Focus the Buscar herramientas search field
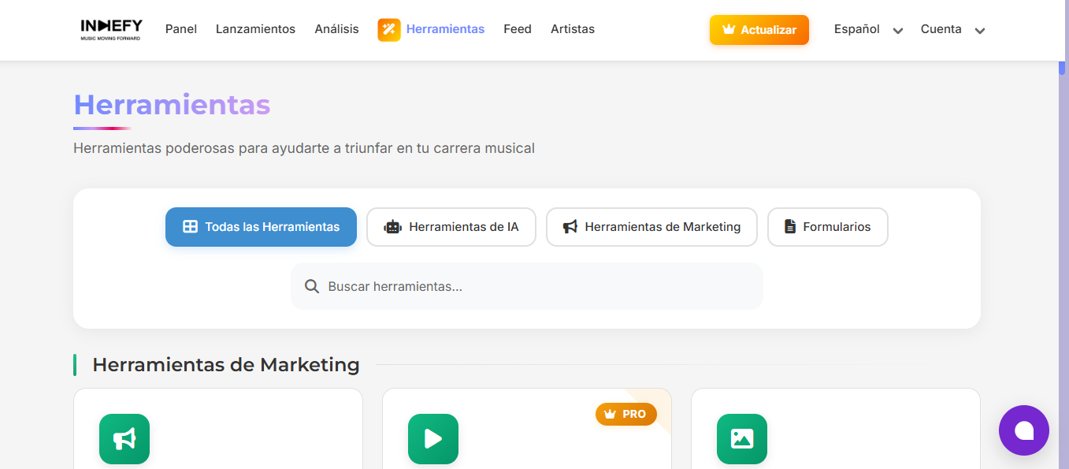The width and height of the screenshot is (1069, 469). pos(536,286)
